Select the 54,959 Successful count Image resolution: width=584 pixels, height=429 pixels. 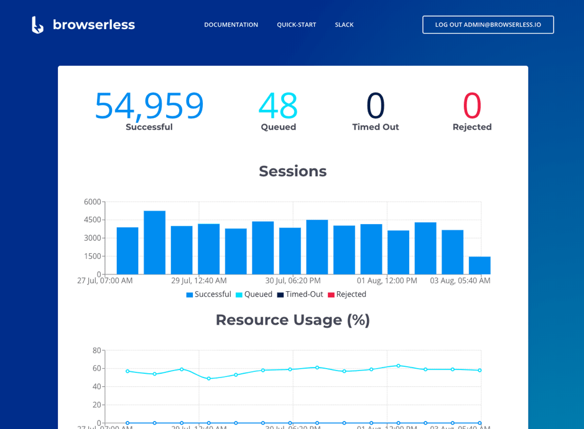(149, 106)
